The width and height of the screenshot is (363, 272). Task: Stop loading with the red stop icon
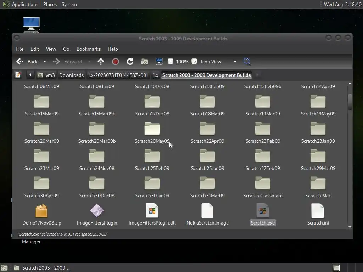pos(115,62)
